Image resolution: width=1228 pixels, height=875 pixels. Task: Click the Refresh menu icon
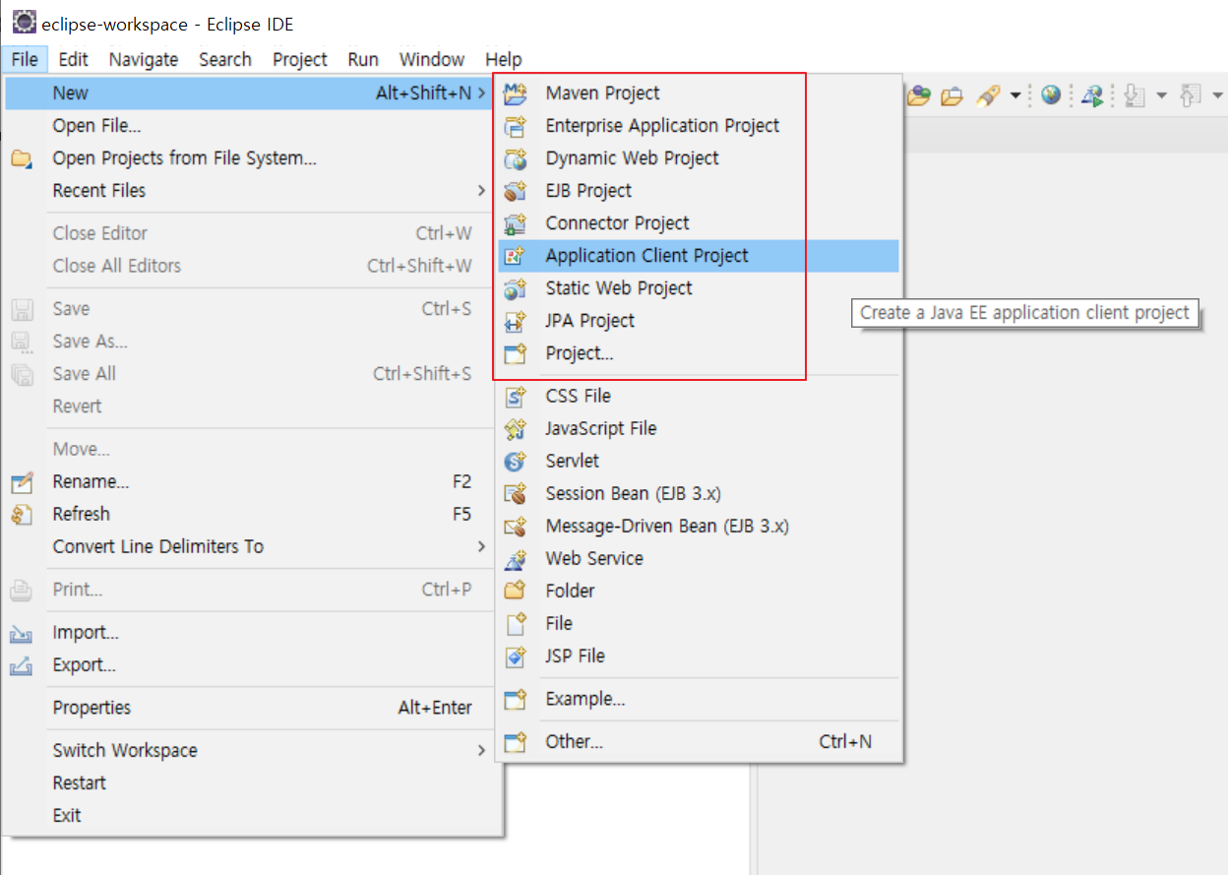[22, 515]
